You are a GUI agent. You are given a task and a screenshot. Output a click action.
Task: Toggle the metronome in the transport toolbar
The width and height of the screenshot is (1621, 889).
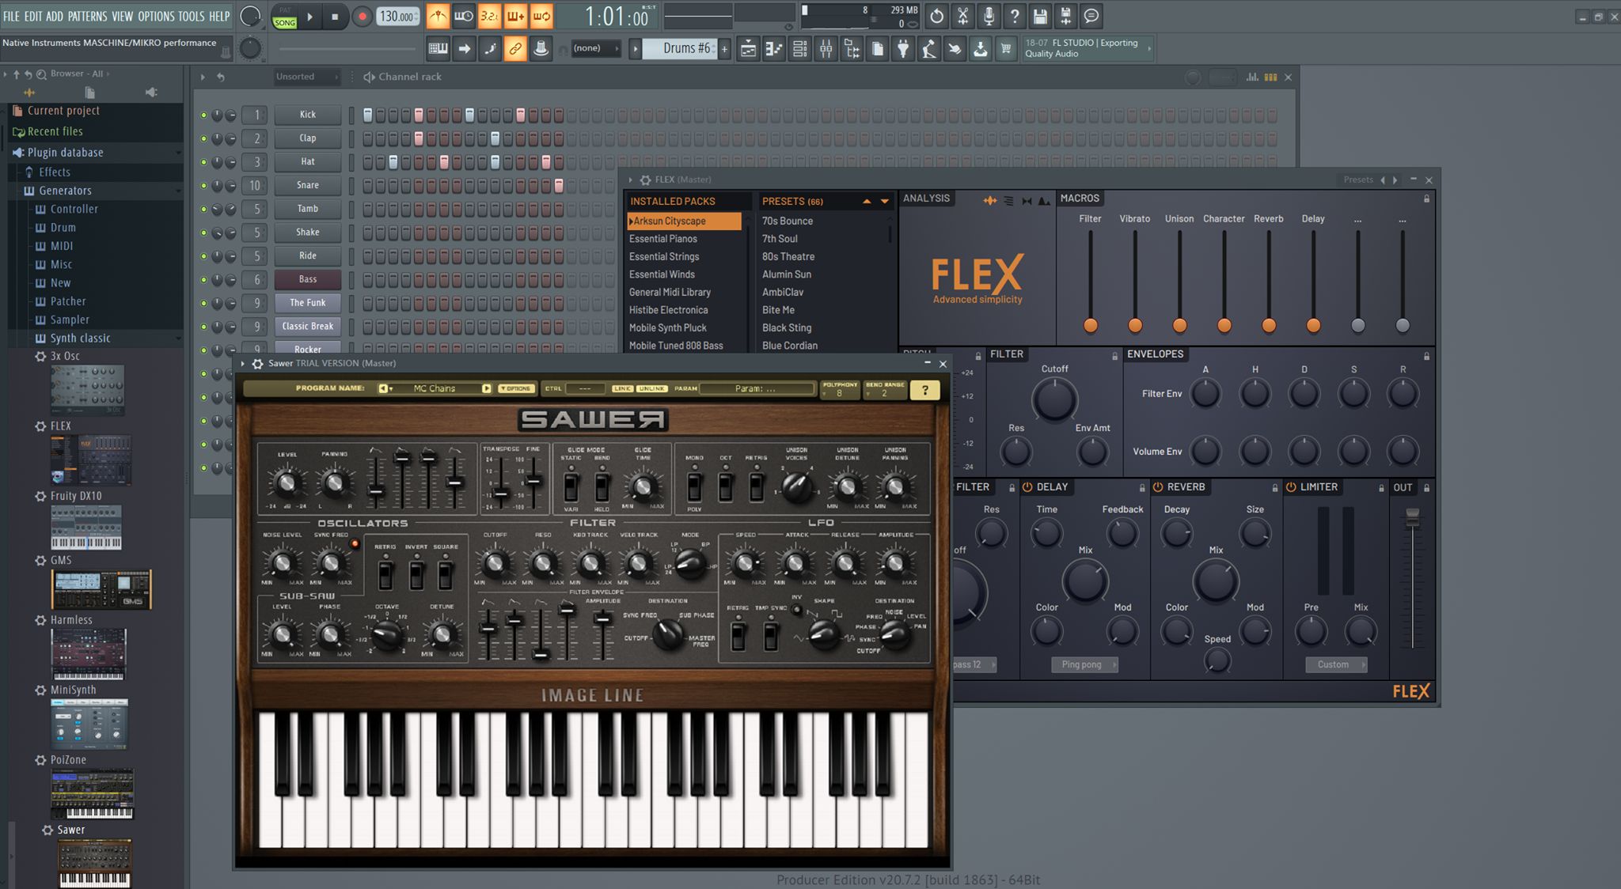point(437,16)
